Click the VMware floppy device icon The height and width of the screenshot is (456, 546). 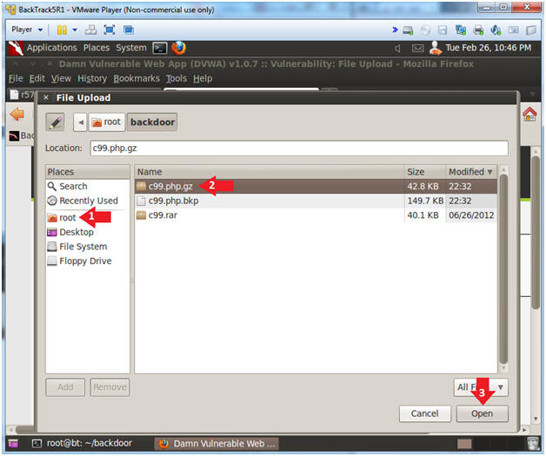point(443,30)
